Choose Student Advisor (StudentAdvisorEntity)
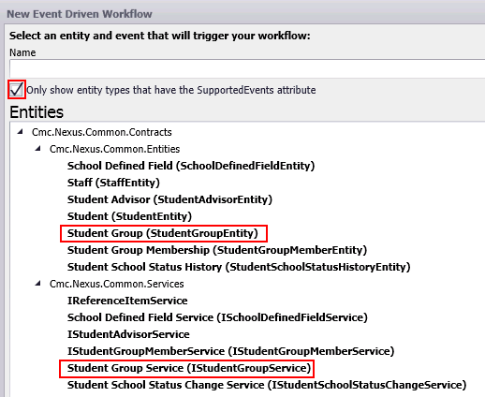 (x=169, y=199)
